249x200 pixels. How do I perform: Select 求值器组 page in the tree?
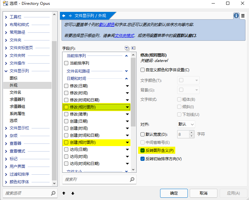[x=17, y=107]
